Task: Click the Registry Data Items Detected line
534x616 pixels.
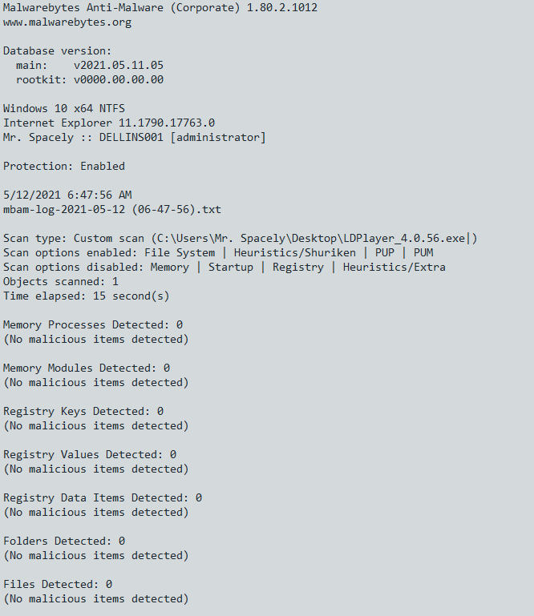Action: 103,497
